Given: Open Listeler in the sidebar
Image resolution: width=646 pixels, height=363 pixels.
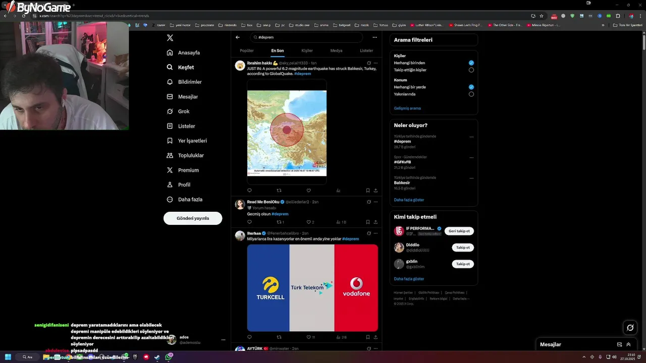Looking at the screenshot, I should click(181, 126).
